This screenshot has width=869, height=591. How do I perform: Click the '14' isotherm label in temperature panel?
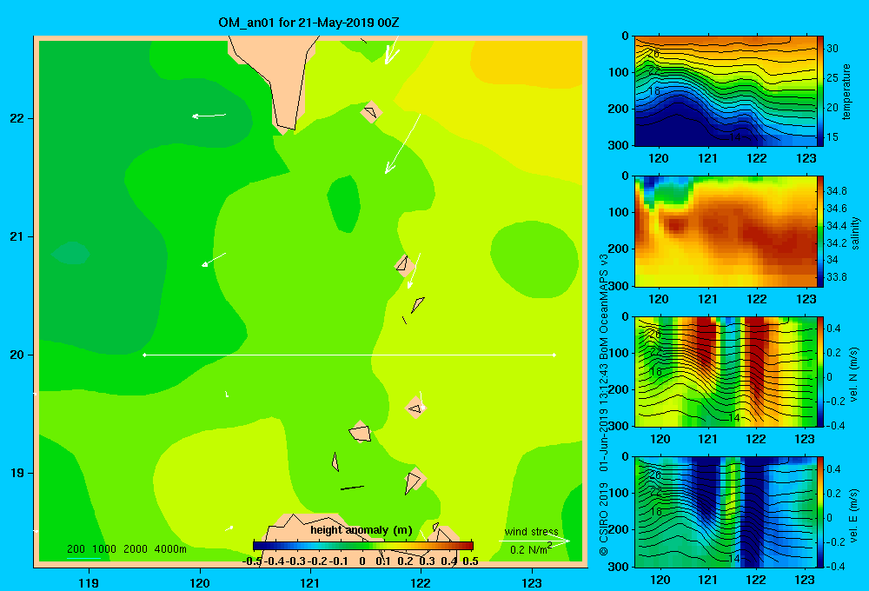pyautogui.click(x=734, y=136)
